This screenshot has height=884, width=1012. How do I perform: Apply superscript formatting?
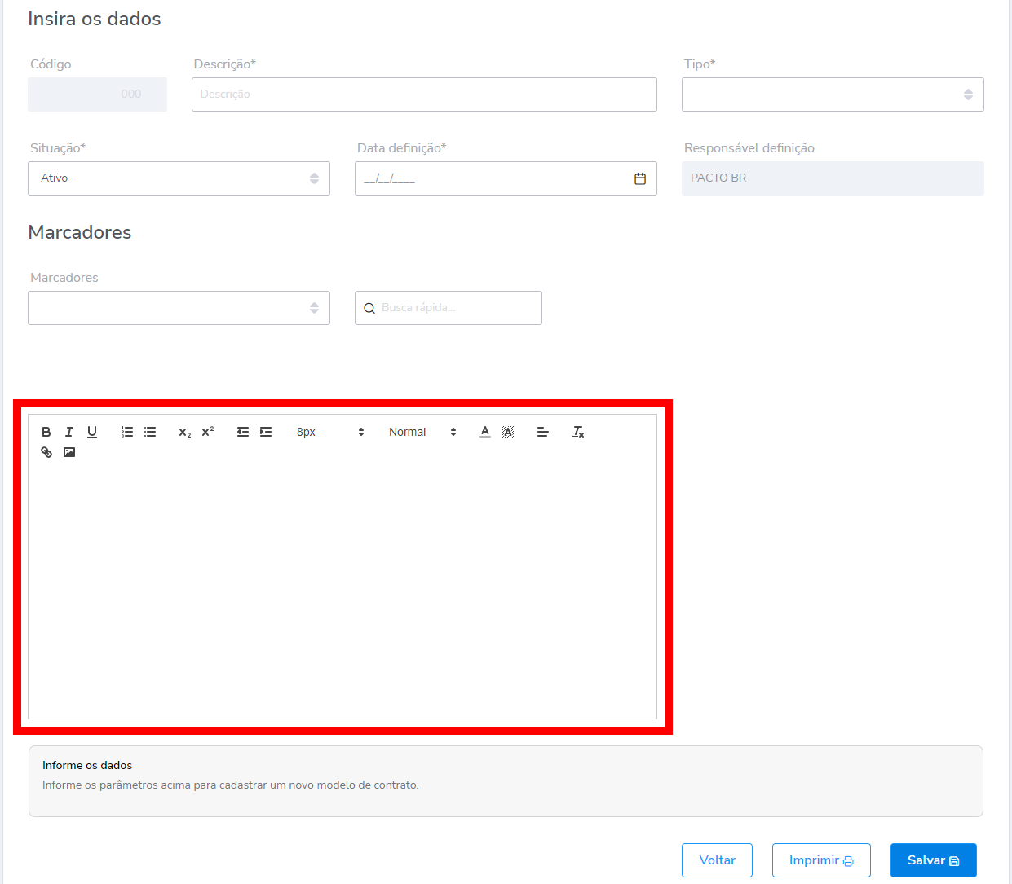[x=208, y=432]
